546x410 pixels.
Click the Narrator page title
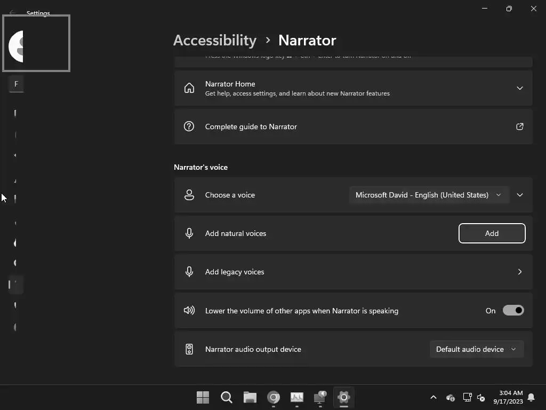[307, 41]
